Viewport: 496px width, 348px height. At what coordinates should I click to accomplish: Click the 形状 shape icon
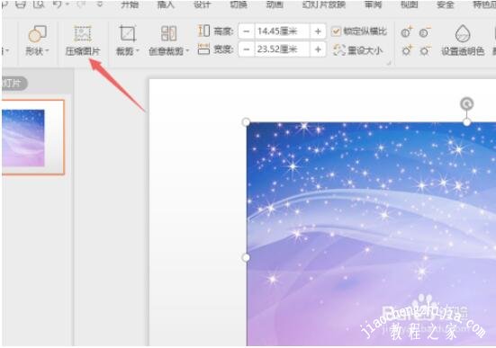[x=37, y=34]
